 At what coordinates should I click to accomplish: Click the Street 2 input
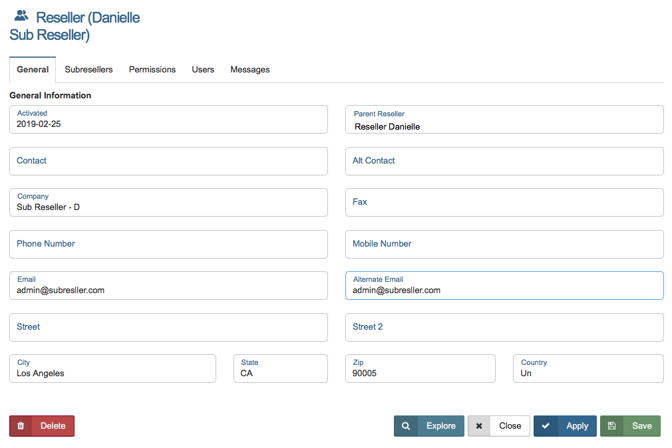(504, 327)
